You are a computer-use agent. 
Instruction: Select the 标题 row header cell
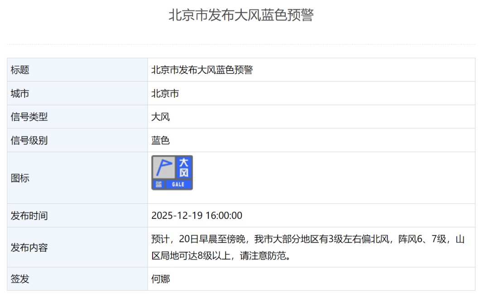[x=21, y=70]
